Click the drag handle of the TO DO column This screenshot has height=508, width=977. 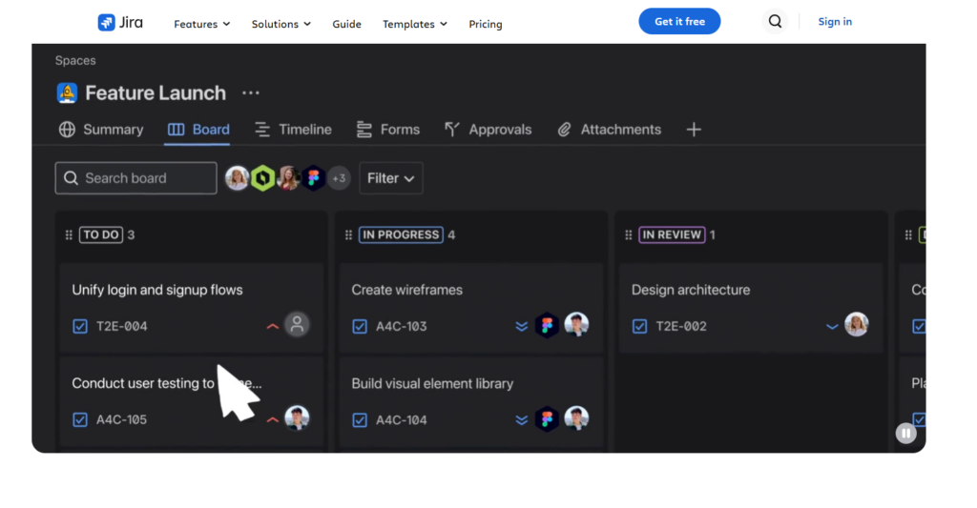coord(69,234)
